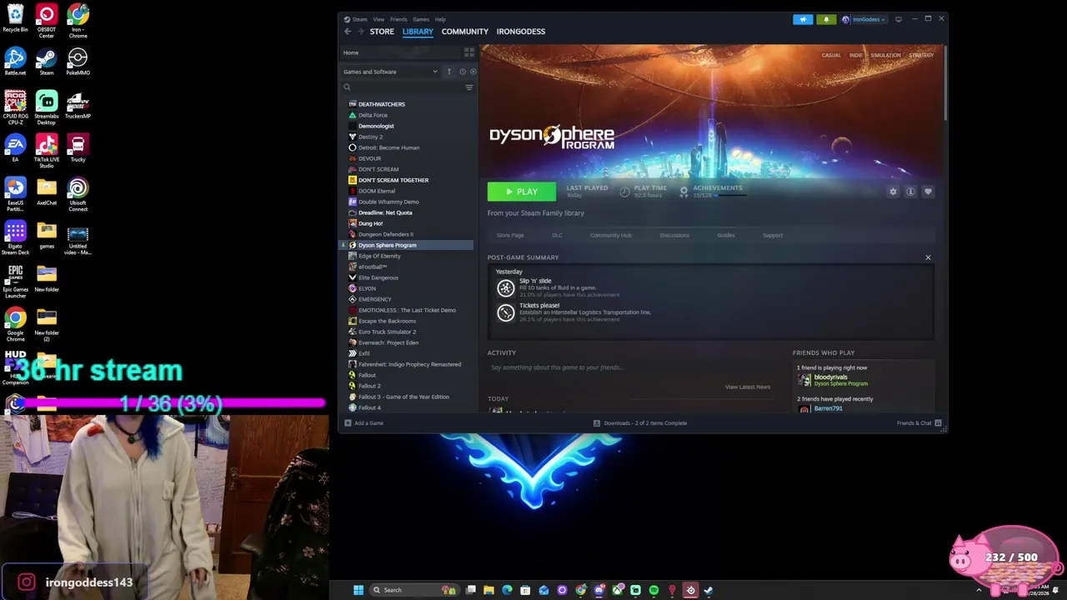Show game info icon
Screen dimensions: 1067x600
[x=910, y=192]
